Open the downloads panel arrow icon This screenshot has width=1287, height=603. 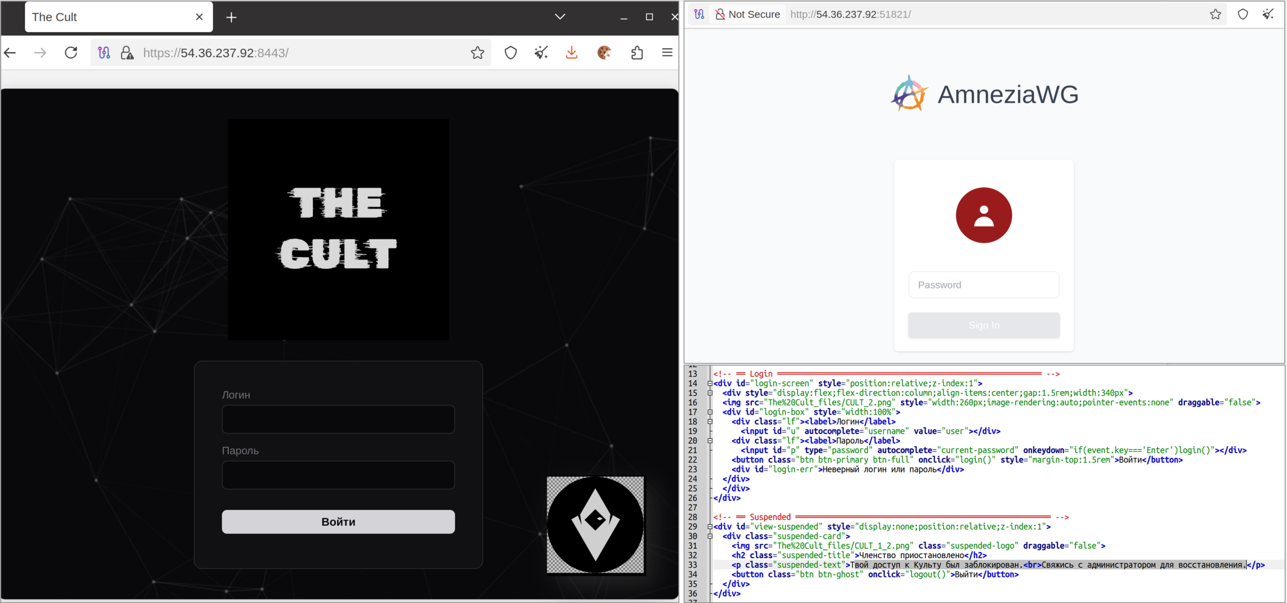pos(572,53)
